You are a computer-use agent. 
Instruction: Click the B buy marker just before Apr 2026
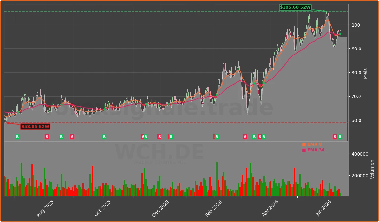click(x=264, y=137)
